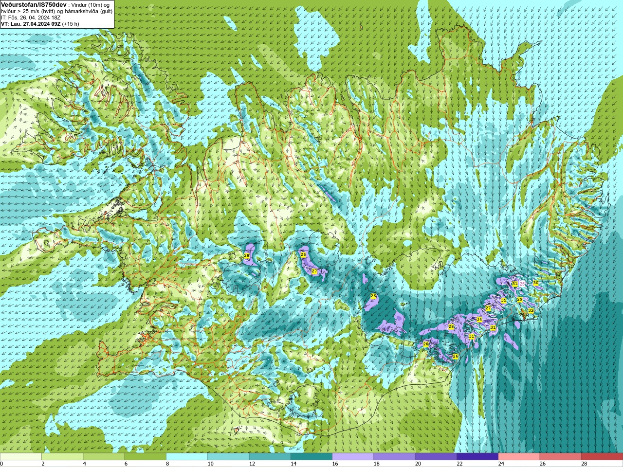Select the legend swatch between 12 and 14
Screen dimensions: 623x467
(270, 457)
